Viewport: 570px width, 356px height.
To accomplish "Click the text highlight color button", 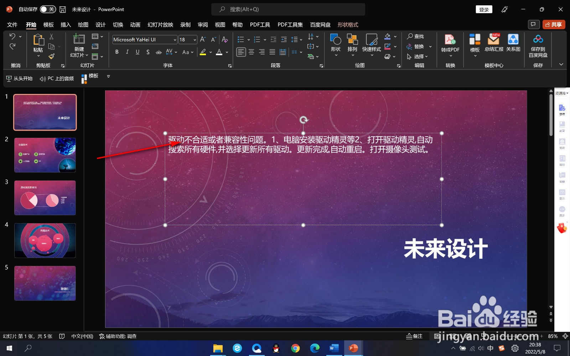I will coord(203,52).
